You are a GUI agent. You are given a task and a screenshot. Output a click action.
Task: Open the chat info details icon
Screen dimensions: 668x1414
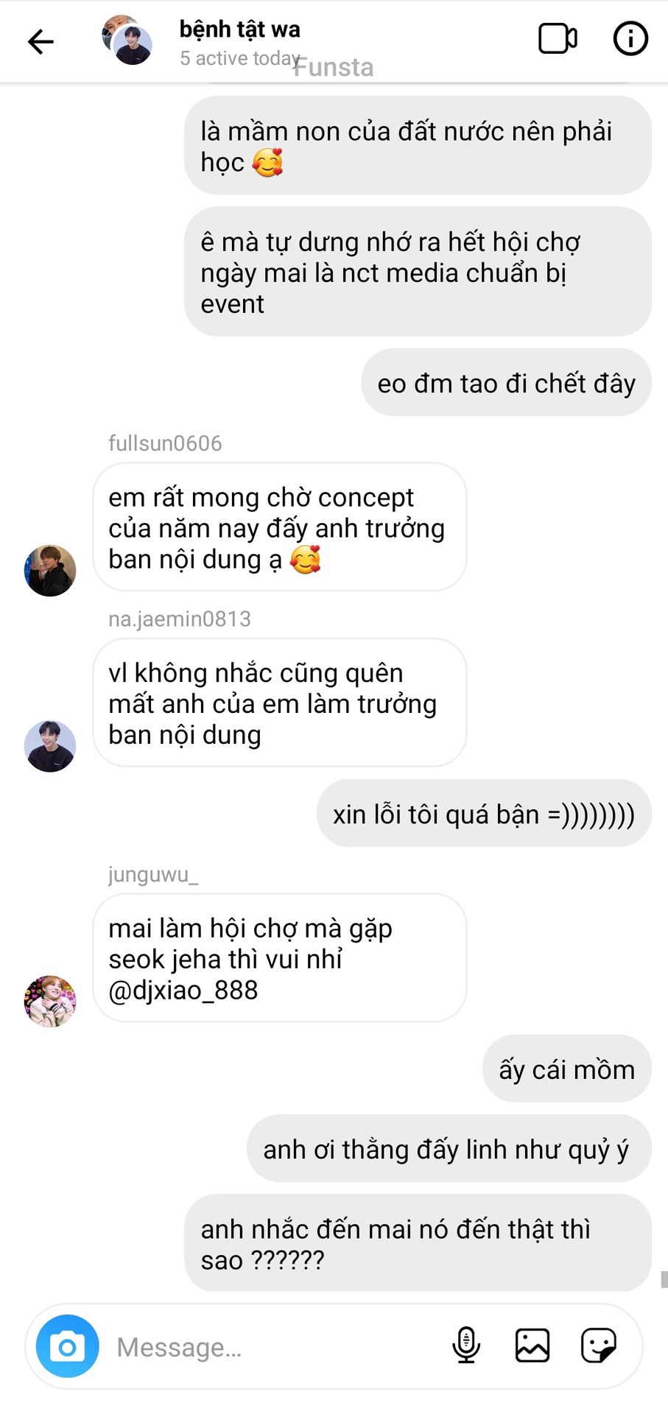(x=630, y=39)
